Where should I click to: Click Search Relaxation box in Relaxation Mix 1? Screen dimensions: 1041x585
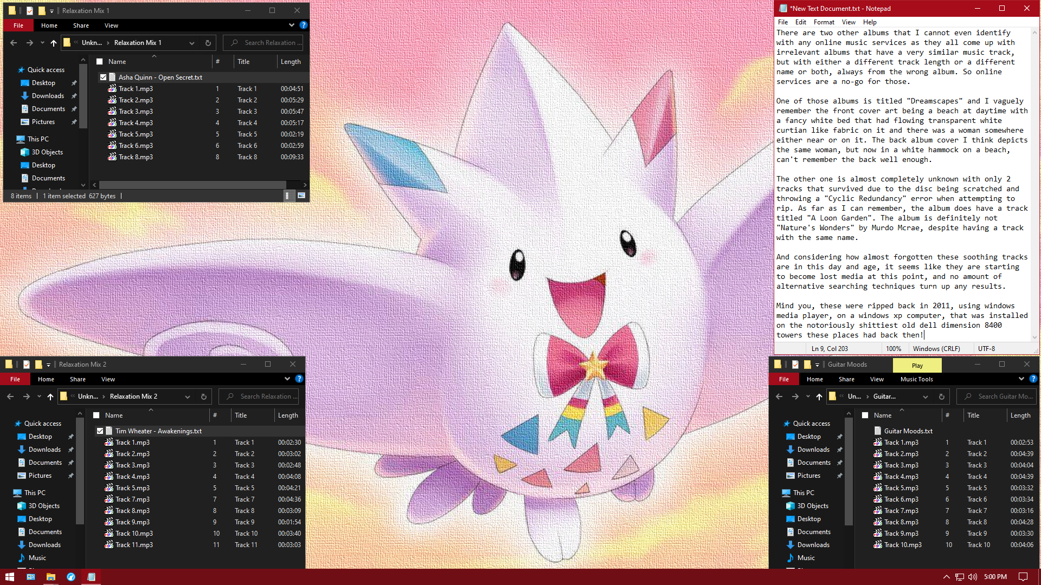click(263, 43)
